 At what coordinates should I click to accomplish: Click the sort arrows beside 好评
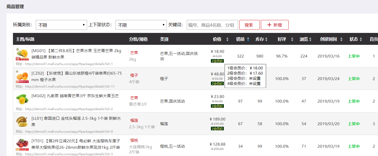[x=292, y=39]
